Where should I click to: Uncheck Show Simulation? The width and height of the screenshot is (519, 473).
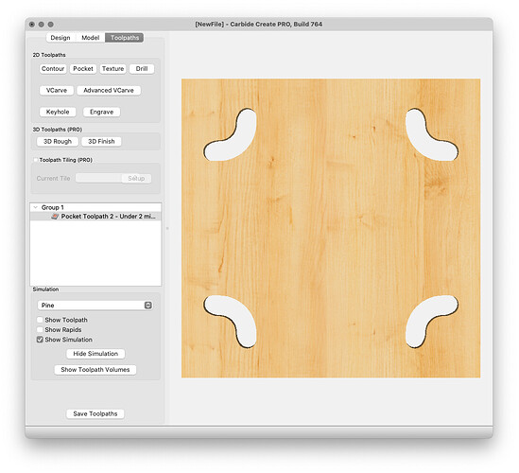[40, 340]
